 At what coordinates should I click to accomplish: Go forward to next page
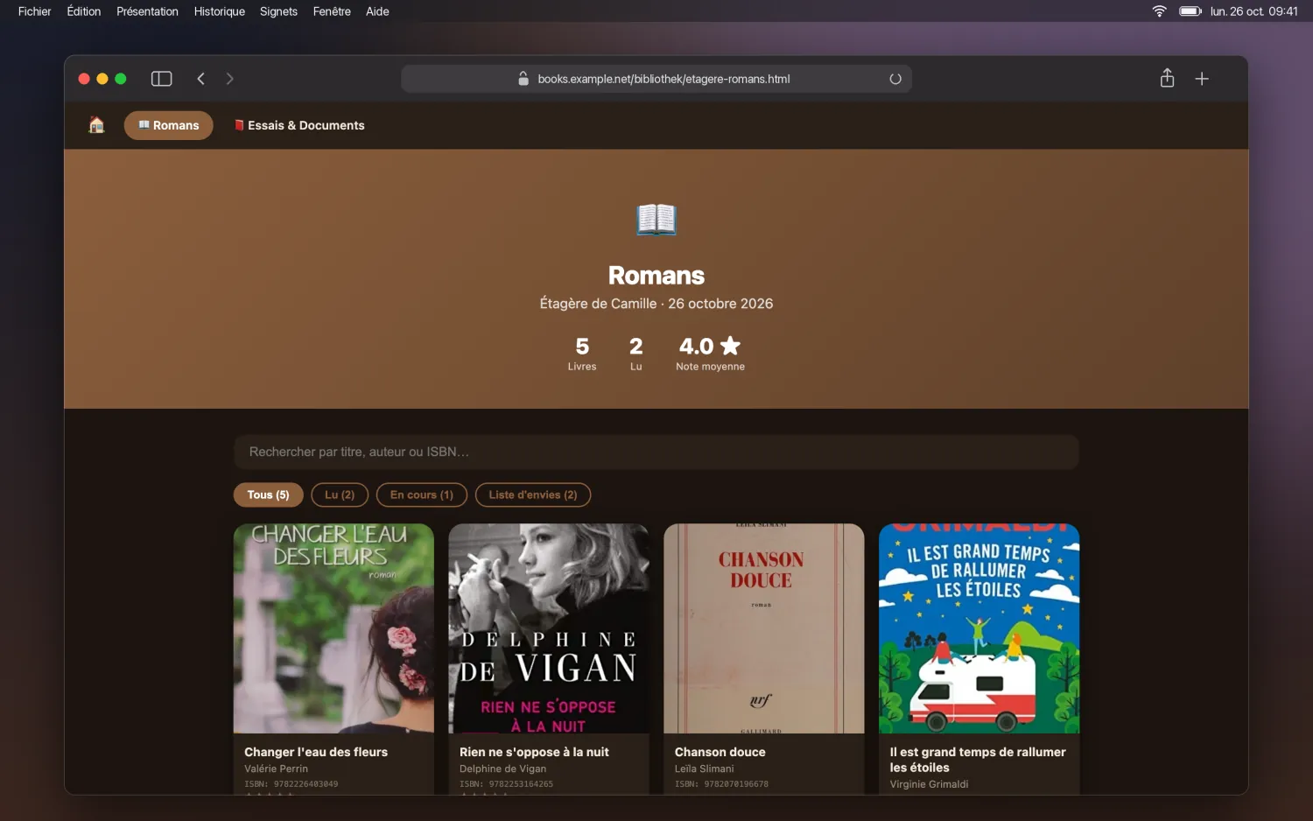coord(229,79)
